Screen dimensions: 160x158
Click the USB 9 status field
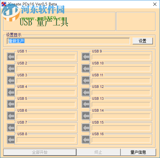pos(121,57)
